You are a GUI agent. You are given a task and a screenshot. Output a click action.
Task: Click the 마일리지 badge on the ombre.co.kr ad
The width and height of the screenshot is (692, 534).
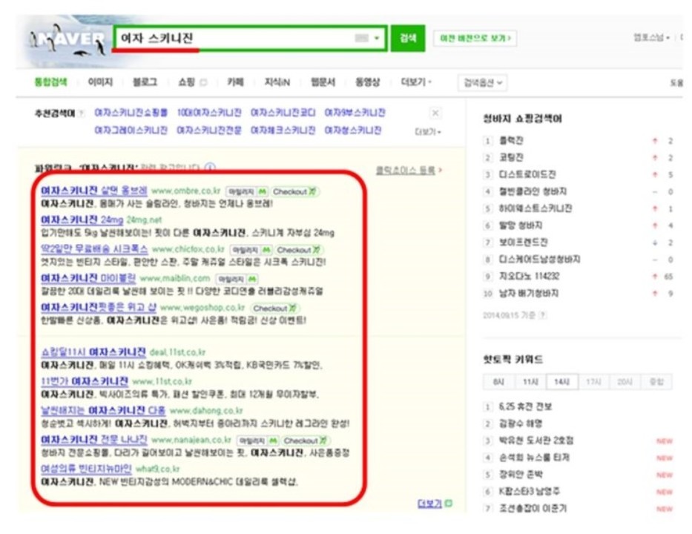(x=247, y=191)
